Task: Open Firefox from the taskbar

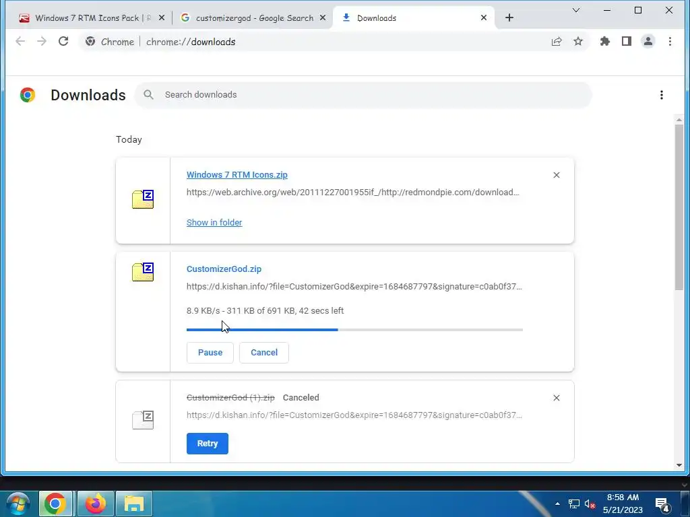Action: click(x=96, y=504)
